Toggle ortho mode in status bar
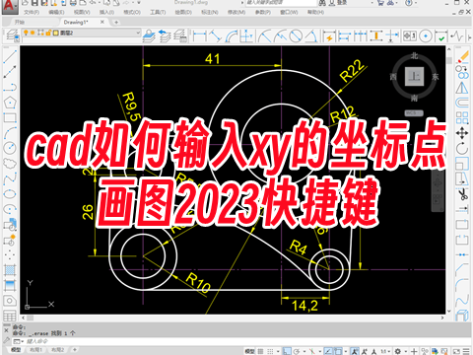This screenshot has height=355, width=473. coord(287,351)
